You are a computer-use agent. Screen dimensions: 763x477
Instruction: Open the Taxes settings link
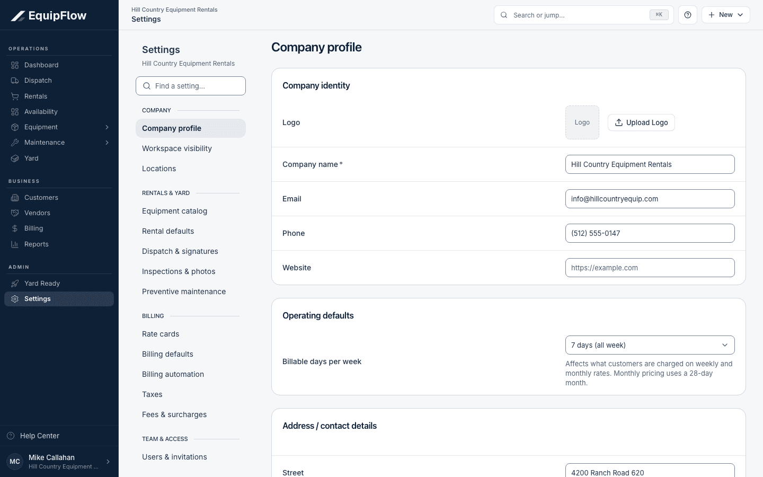coord(191,394)
